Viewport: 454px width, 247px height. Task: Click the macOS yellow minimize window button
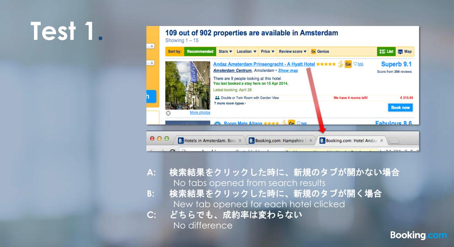tap(160, 139)
